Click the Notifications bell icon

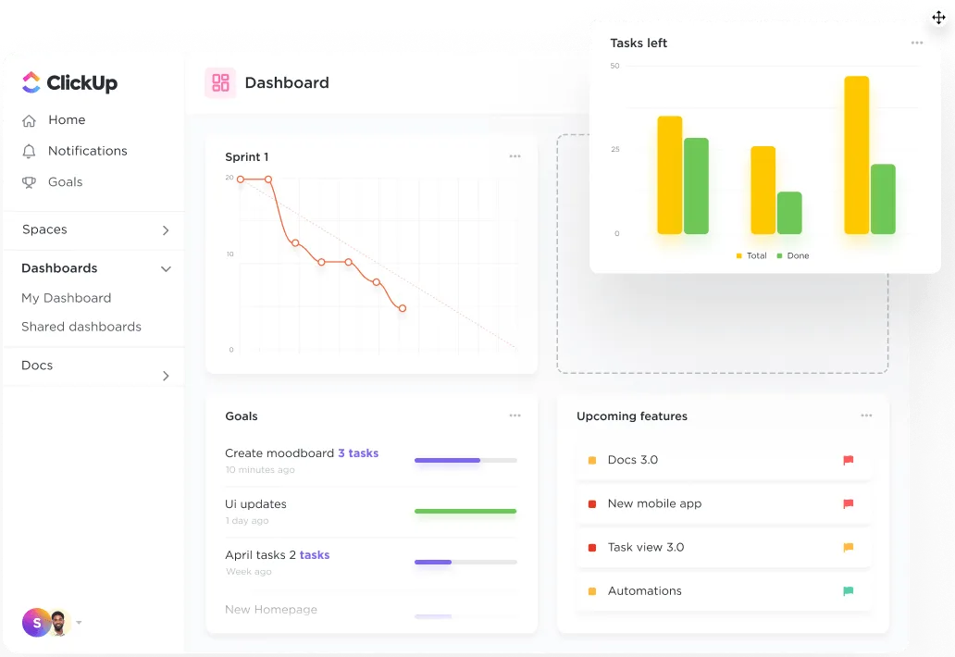coord(29,151)
